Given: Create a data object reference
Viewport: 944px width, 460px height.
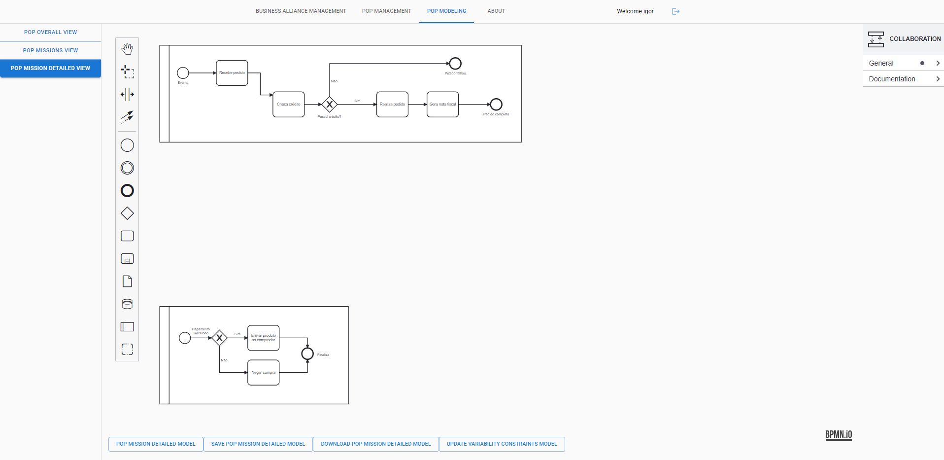Looking at the screenshot, I should click(x=127, y=282).
